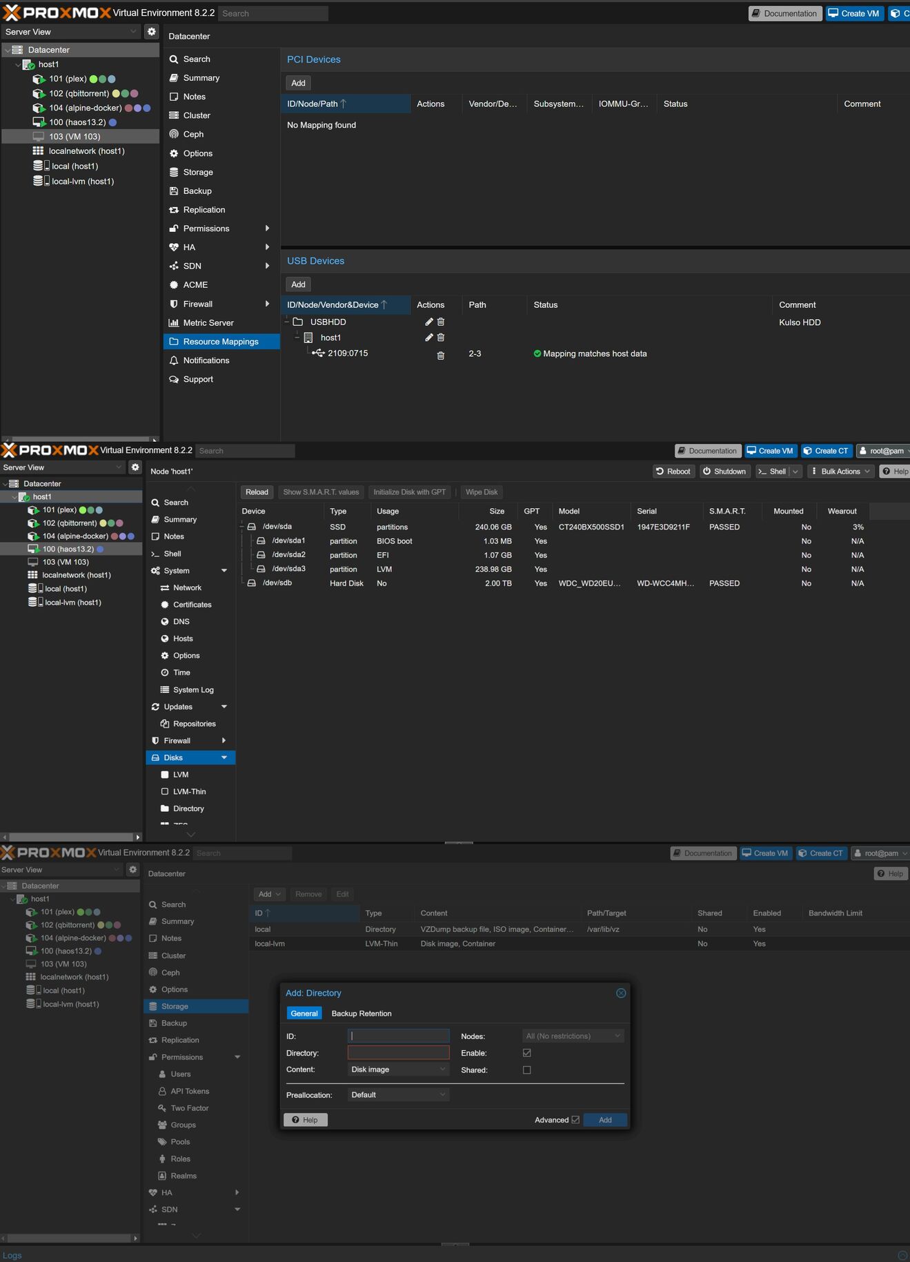Open API Tokens under Permissions
The height and width of the screenshot is (1262, 910).
pyautogui.click(x=190, y=1091)
